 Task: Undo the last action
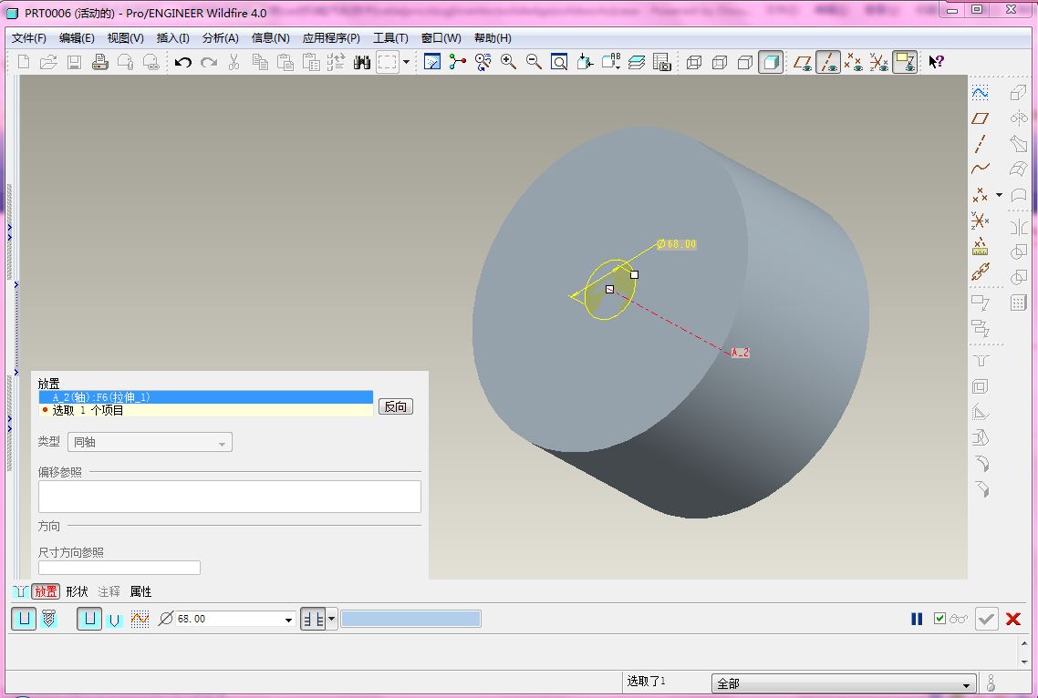(x=182, y=62)
